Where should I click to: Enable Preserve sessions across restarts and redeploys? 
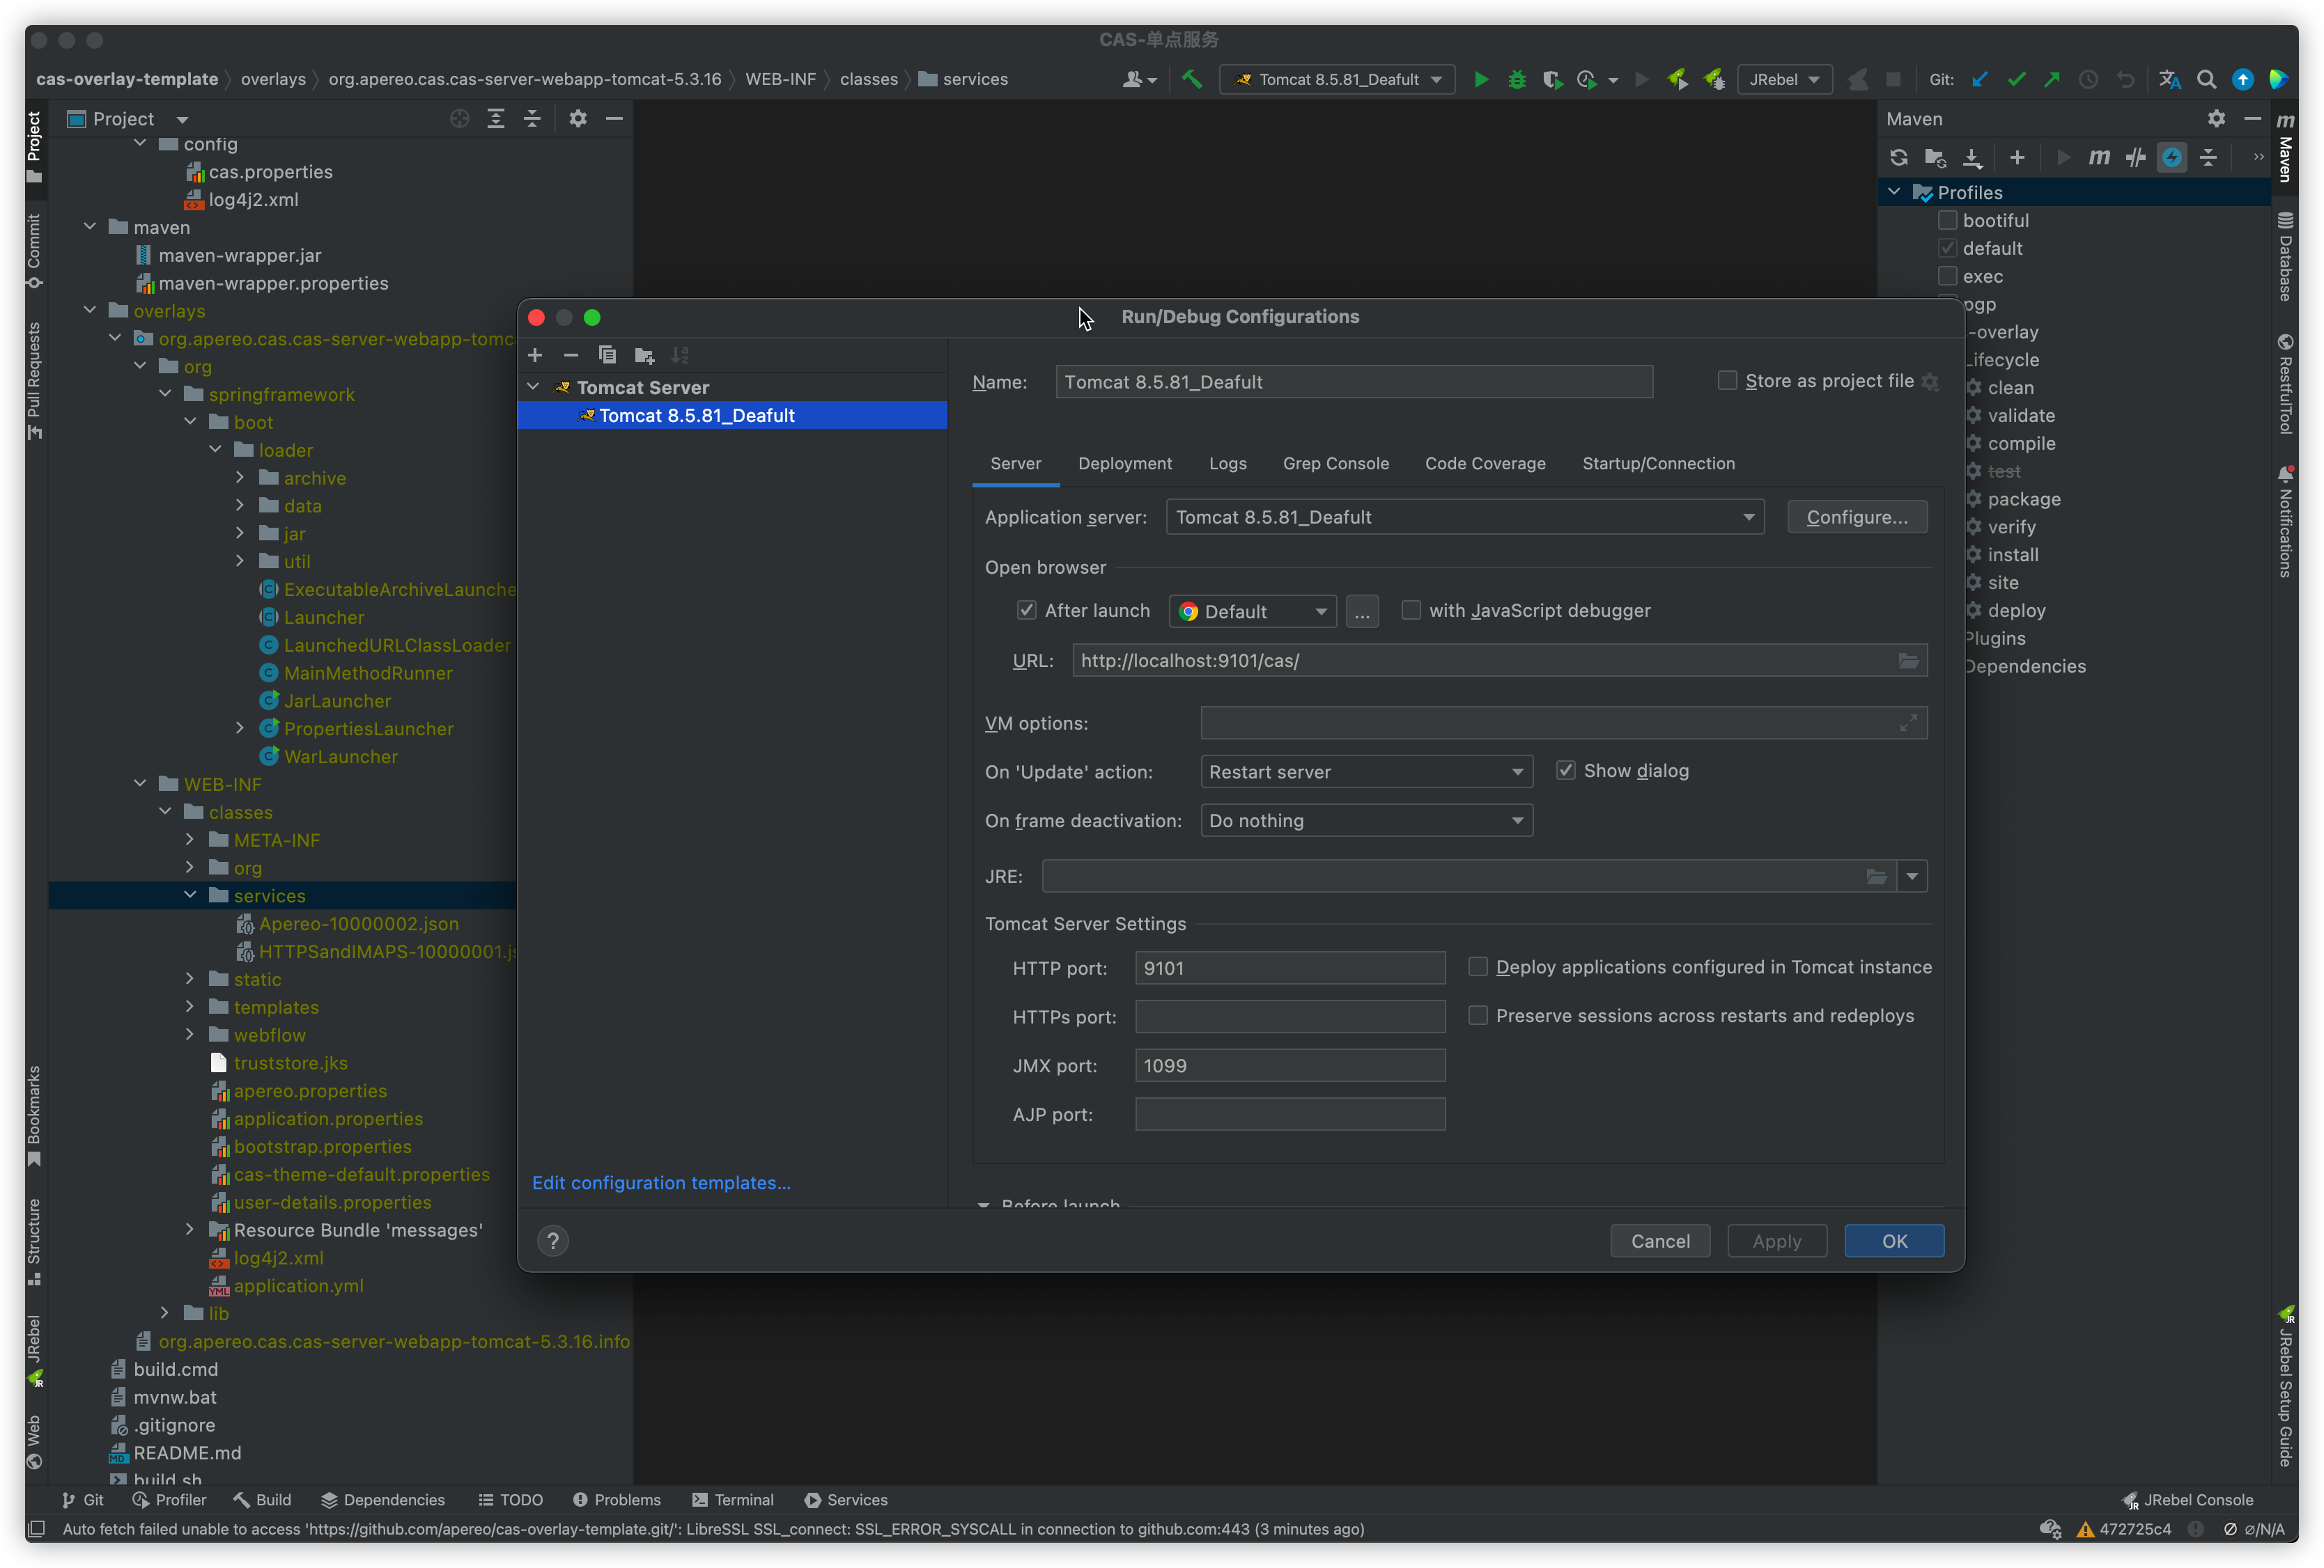pos(1478,1015)
